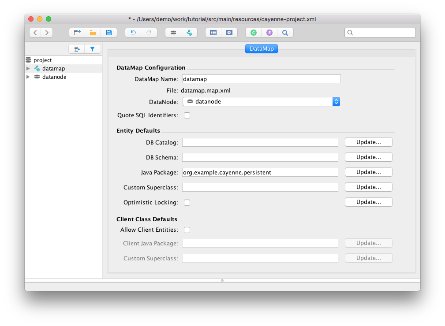Screen dimensions: 445x326
Task: Click the New Project toolbar icon
Action: pyautogui.click(x=77, y=33)
